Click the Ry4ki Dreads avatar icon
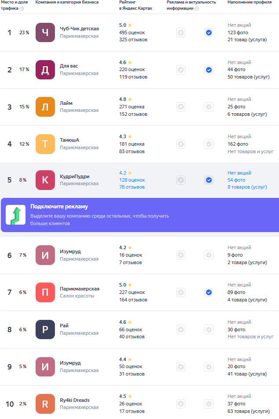 tap(45, 404)
